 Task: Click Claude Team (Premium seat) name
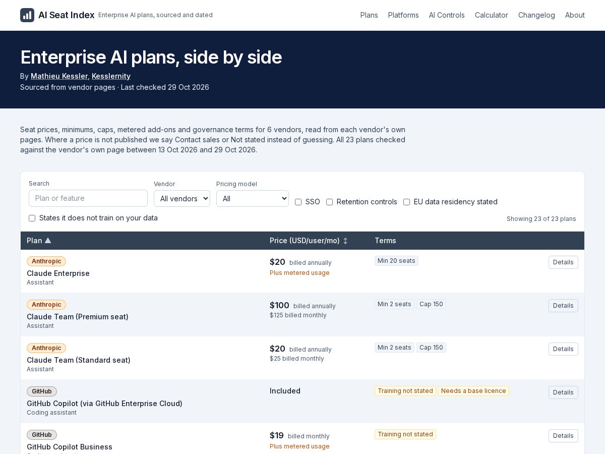coord(78,317)
